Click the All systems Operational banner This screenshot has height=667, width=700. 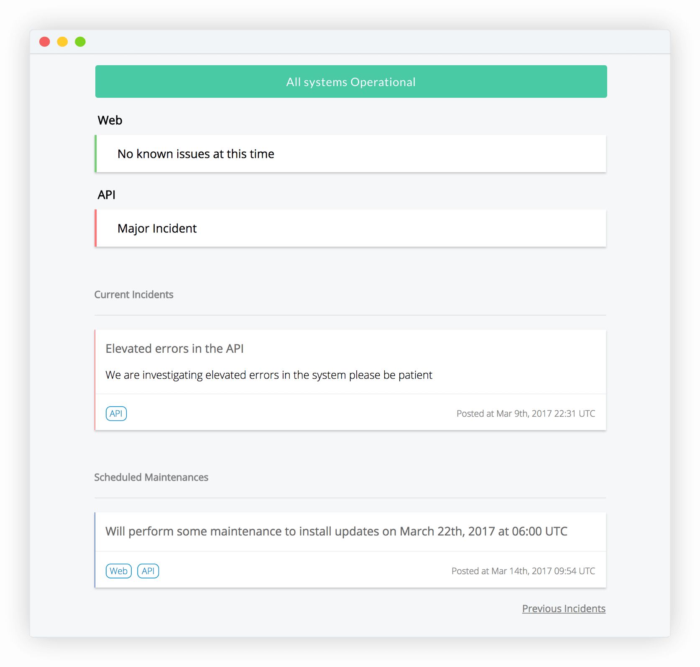pos(350,81)
